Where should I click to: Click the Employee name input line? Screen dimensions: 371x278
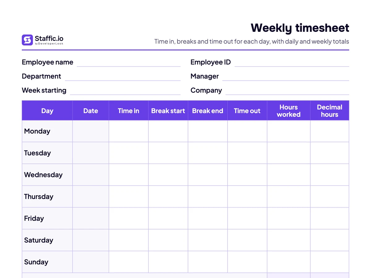coord(129,66)
